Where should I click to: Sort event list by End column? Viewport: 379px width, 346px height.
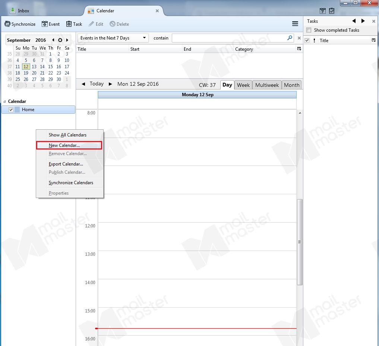point(208,49)
